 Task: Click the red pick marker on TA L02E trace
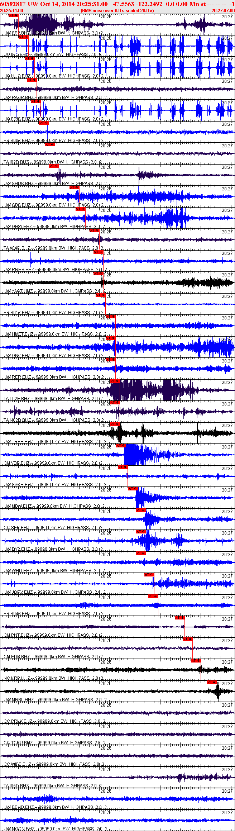click(x=115, y=381)
